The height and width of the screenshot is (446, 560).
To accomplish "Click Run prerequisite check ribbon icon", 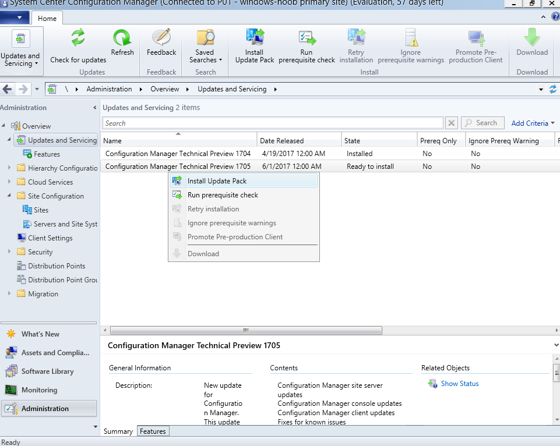I will click(307, 38).
